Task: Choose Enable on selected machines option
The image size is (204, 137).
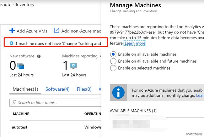Action: pyautogui.click(x=113, y=68)
